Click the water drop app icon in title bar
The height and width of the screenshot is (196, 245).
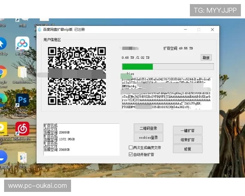[x=40, y=29]
